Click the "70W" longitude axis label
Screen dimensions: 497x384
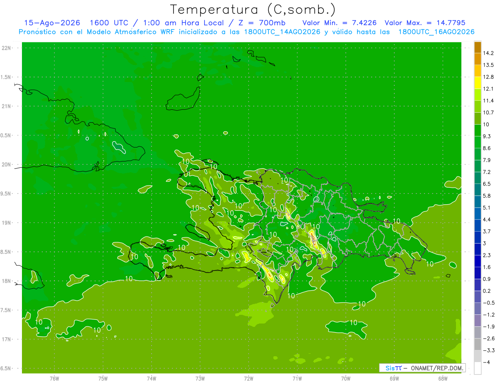pyautogui.click(x=346, y=379)
